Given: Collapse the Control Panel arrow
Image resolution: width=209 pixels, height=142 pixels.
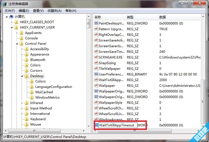Looking at the screenshot, I should (x=17, y=44).
